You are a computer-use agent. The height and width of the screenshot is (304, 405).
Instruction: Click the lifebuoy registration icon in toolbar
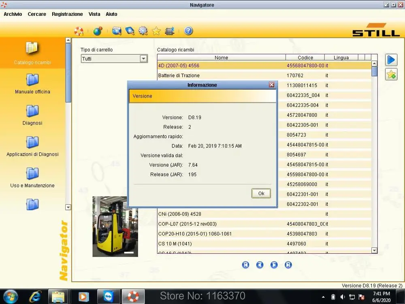[79, 31]
